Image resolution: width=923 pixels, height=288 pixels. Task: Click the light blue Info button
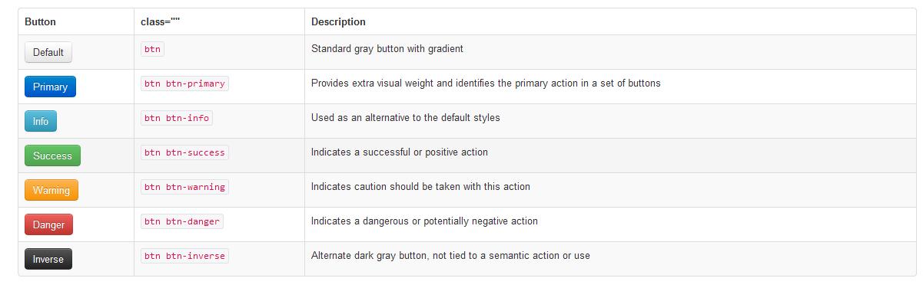[x=41, y=121]
